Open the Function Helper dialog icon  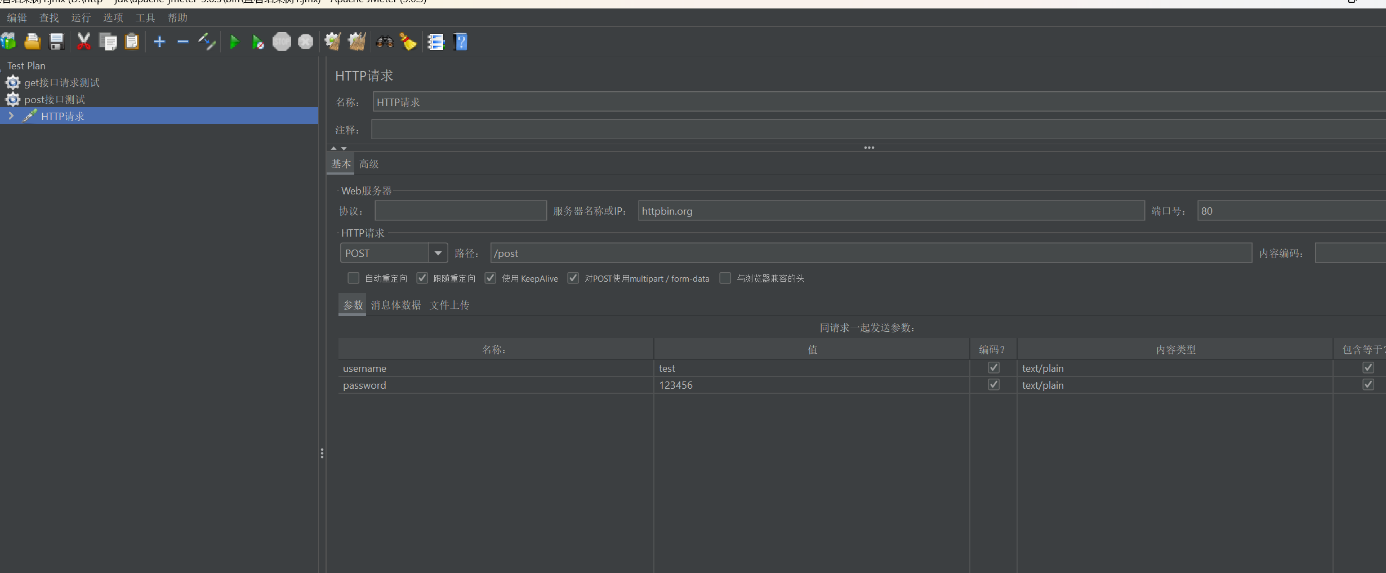click(436, 42)
